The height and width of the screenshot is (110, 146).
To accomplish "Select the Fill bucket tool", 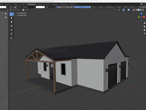I will point(12,30).
